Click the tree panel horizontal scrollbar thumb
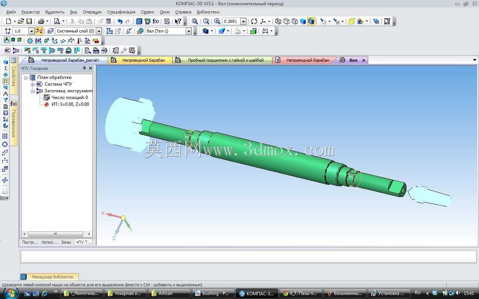Viewport: 479px width, 299px height. (x=55, y=234)
